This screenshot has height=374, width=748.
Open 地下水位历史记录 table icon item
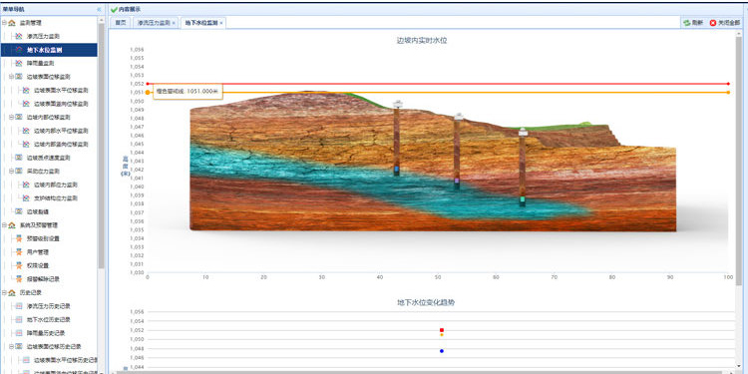(19, 319)
